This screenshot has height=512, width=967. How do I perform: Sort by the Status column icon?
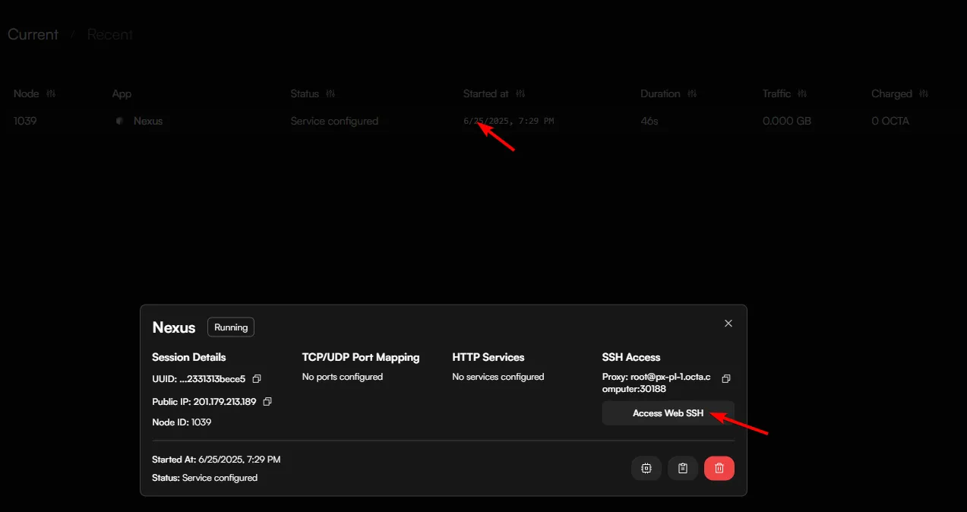(x=330, y=93)
